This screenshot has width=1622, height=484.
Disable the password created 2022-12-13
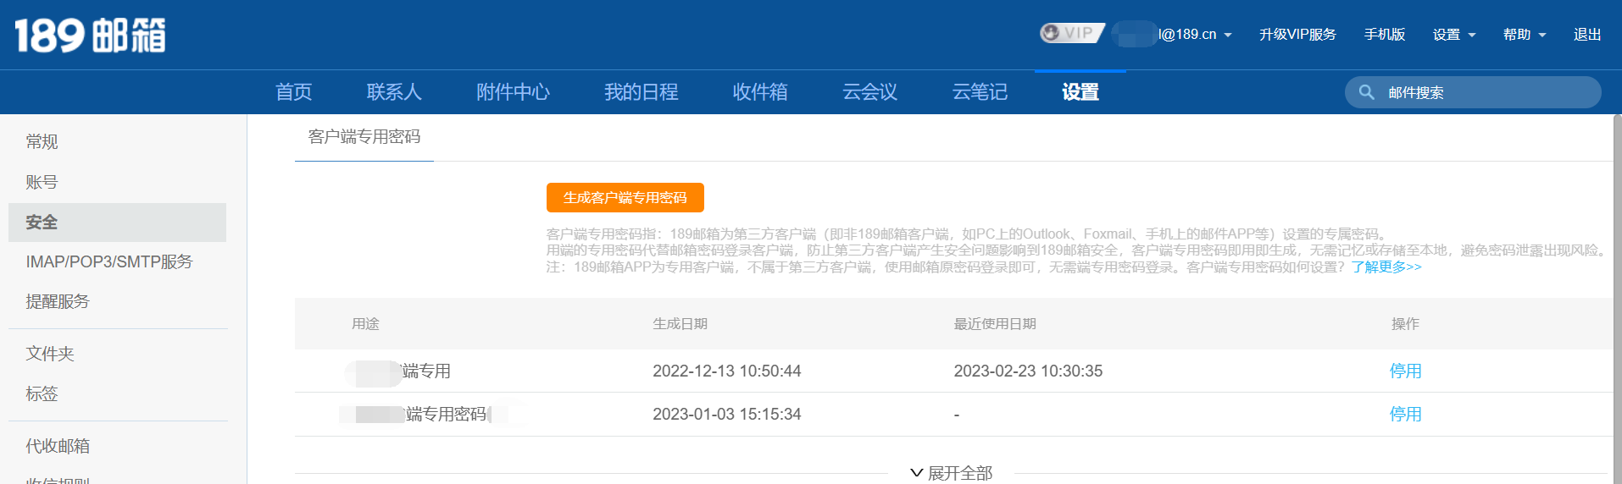[x=1404, y=371]
